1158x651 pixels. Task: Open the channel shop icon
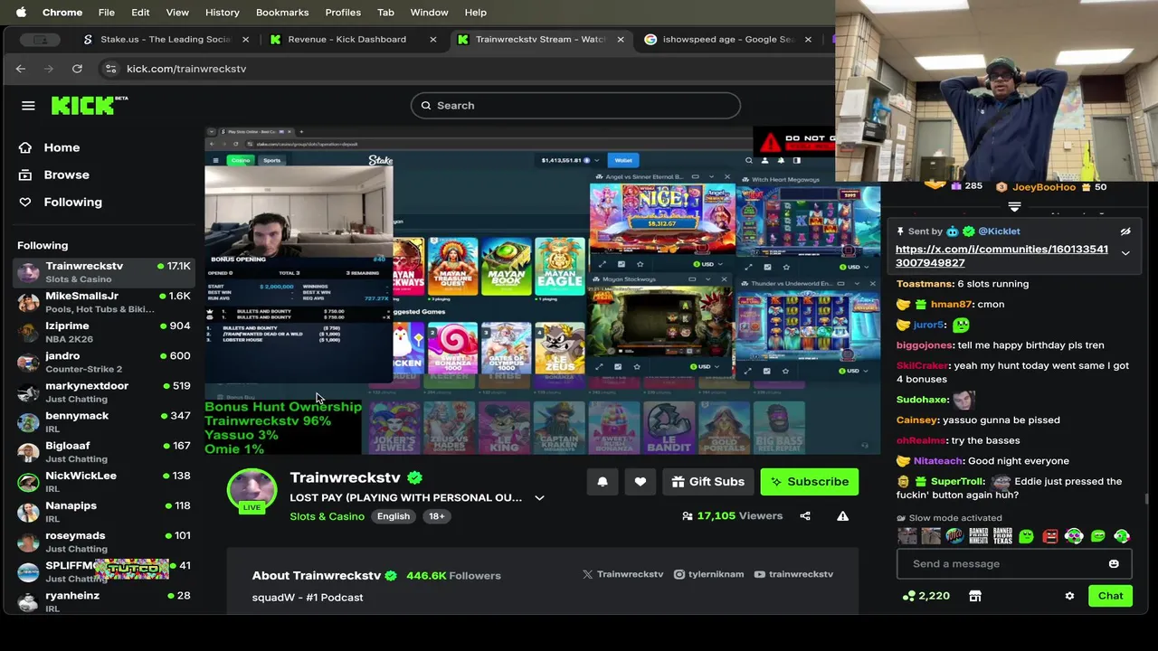coord(974,596)
